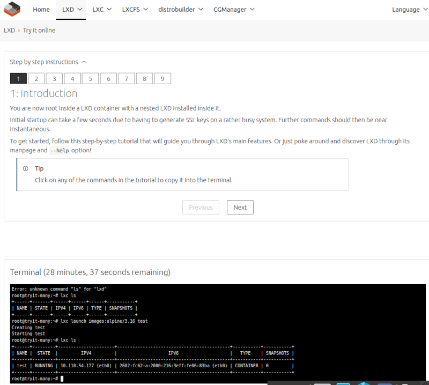Go to tutorial step 4
The image size is (429, 385).
(72, 79)
